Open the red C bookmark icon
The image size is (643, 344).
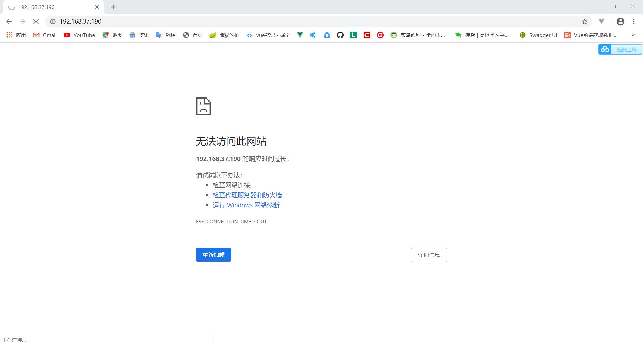(x=367, y=35)
